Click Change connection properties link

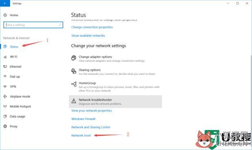click(x=92, y=27)
